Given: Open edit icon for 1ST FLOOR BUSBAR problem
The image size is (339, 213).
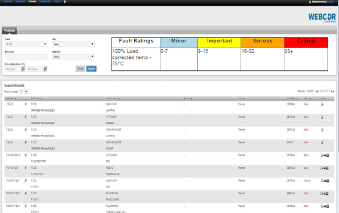Looking at the screenshot, I should pyautogui.click(x=322, y=117).
